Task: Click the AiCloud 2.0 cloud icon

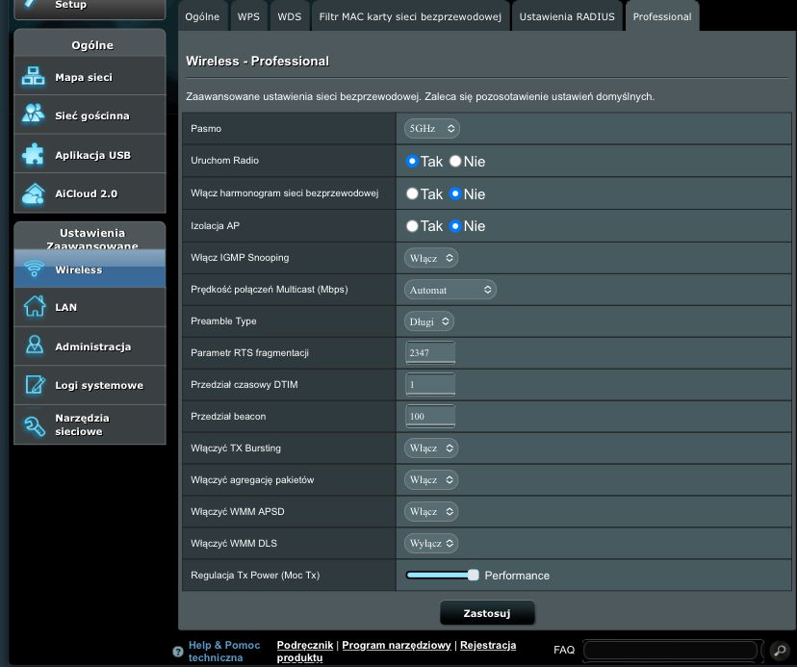Action: 34,193
